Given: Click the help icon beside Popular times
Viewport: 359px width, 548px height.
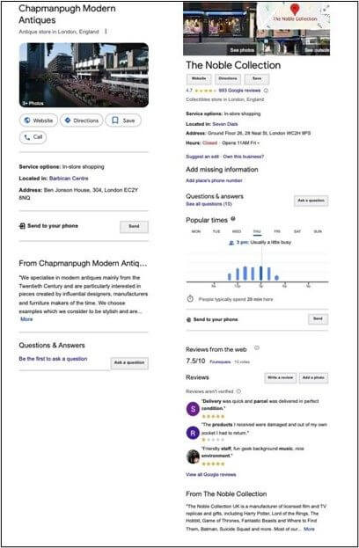Looking at the screenshot, I should (233, 219).
